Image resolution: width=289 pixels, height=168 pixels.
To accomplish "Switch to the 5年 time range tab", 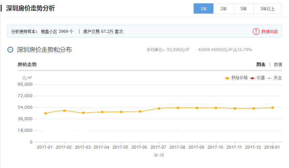I will tap(244, 8).
